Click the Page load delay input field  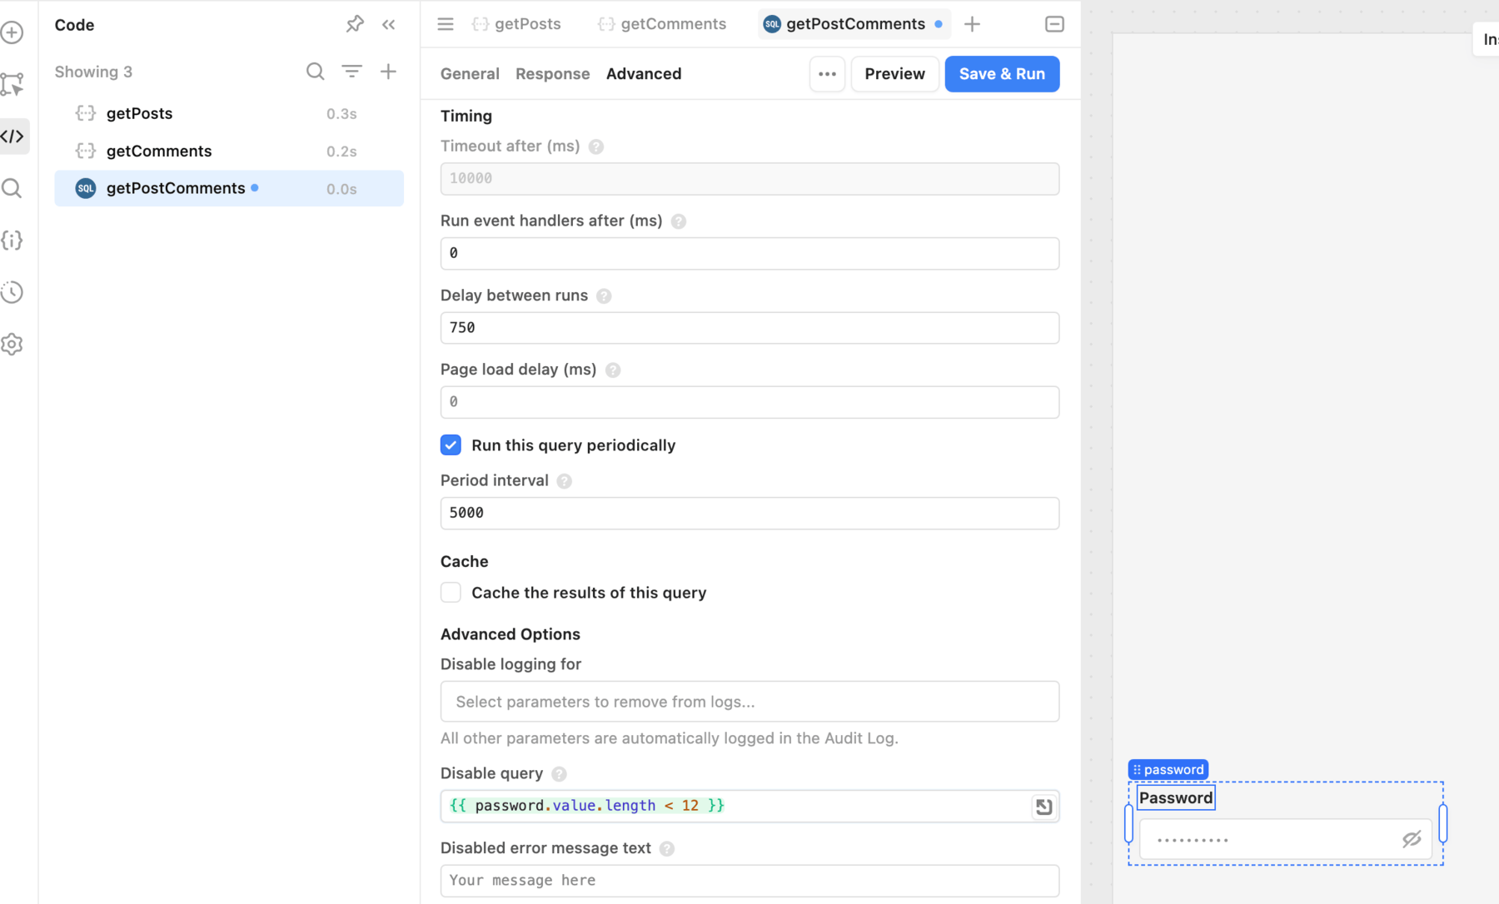[x=749, y=402]
